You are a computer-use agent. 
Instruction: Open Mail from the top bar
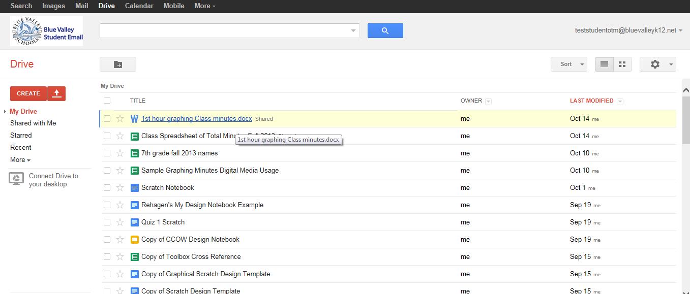pyautogui.click(x=81, y=6)
